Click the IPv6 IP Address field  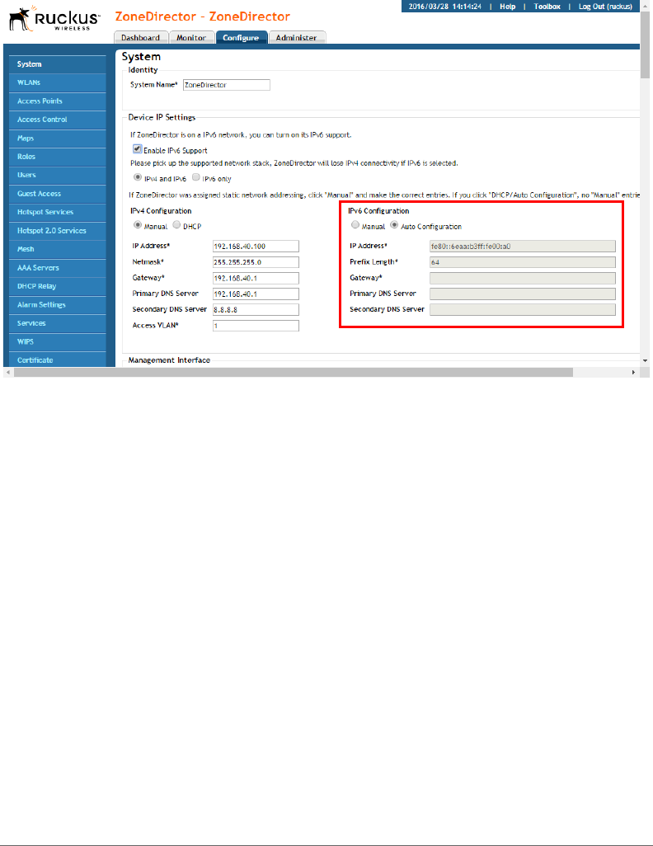click(523, 247)
